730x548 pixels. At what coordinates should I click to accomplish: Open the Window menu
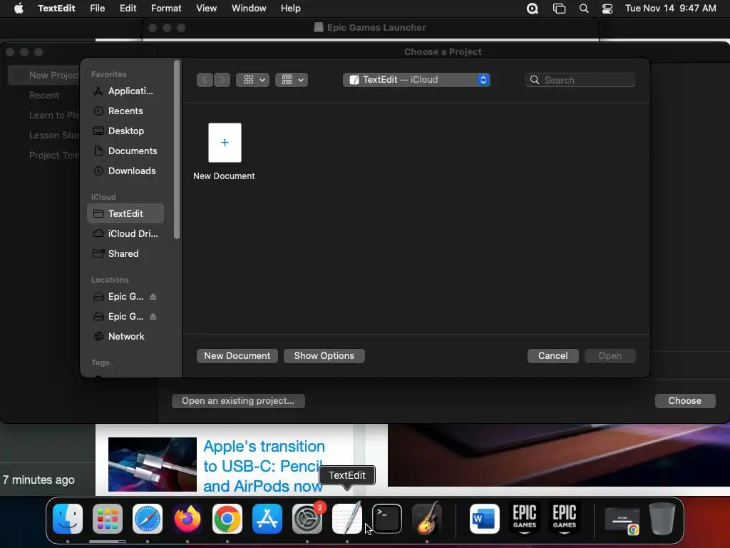coord(249,9)
